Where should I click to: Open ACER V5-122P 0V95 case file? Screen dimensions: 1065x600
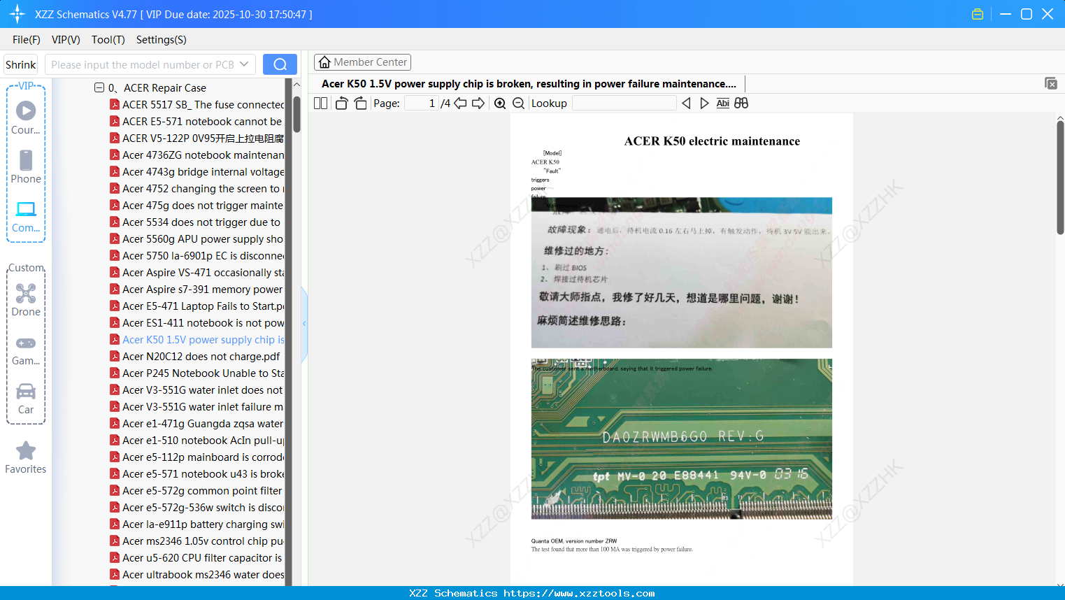point(203,138)
